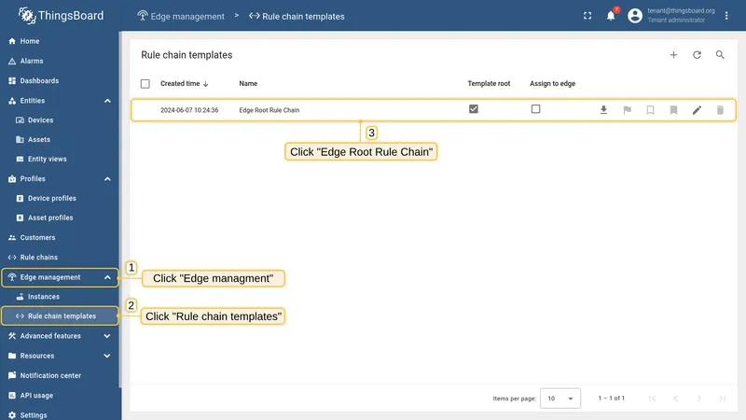The image size is (746, 420).
Task: Go to previous page of results
Action: coord(675,399)
